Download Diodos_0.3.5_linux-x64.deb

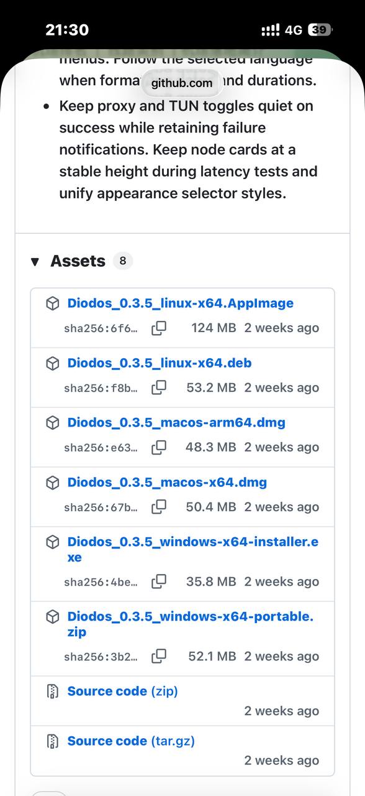pyautogui.click(x=160, y=363)
